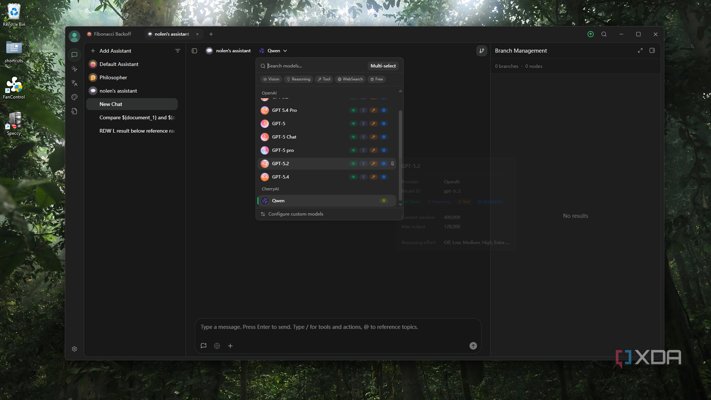
Task: Click the send arrow button
Action: click(x=473, y=346)
